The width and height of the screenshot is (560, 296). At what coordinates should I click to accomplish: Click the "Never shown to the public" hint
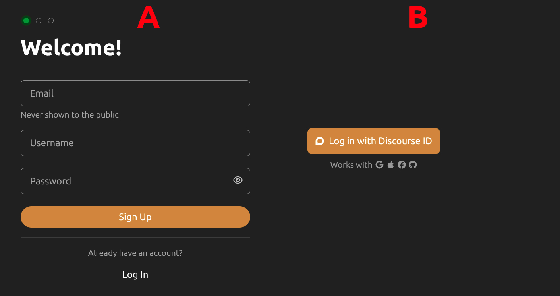pos(70,115)
